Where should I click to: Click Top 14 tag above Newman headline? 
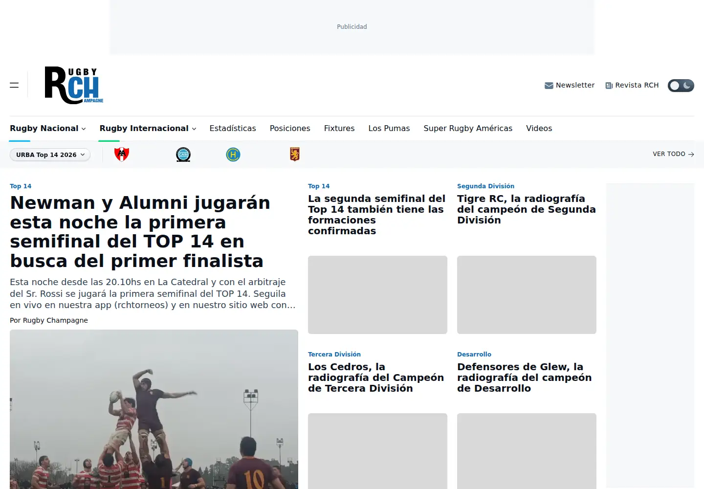pos(21,186)
